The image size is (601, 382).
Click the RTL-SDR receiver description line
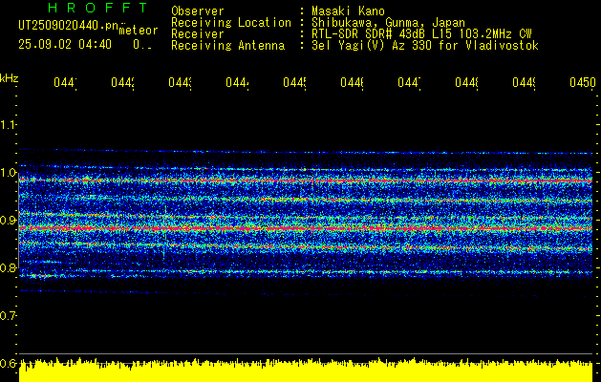pos(421,34)
